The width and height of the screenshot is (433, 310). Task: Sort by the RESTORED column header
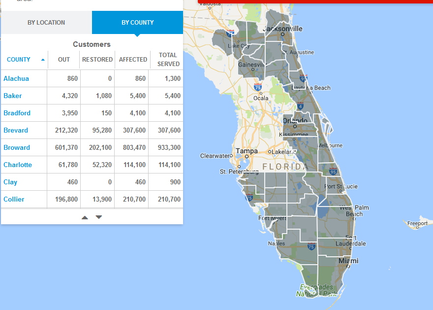coord(97,60)
